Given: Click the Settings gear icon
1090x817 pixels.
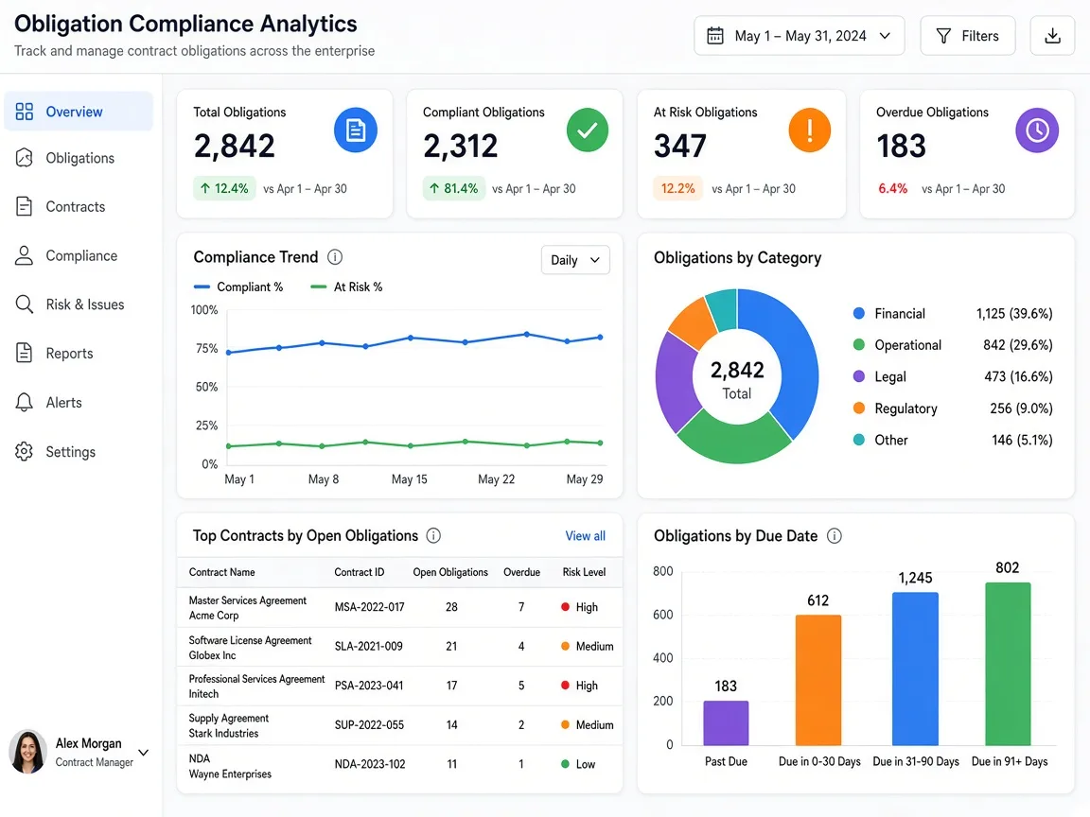Looking at the screenshot, I should coord(25,452).
